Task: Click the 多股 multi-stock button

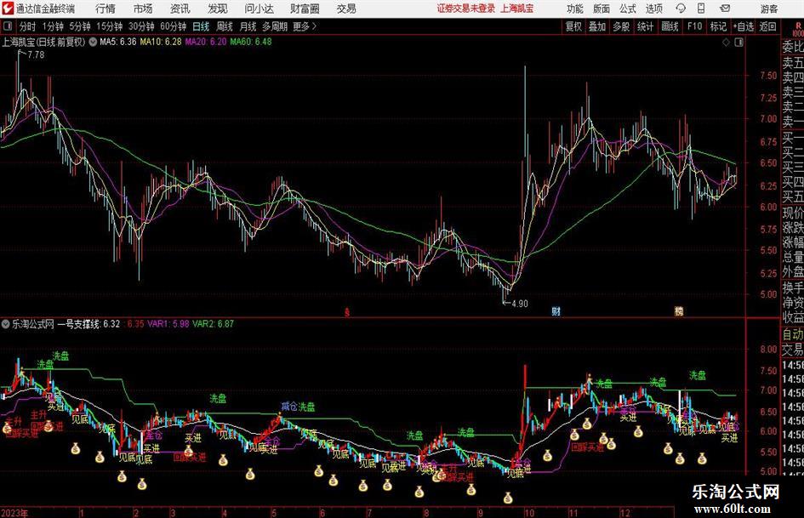Action: click(x=621, y=26)
